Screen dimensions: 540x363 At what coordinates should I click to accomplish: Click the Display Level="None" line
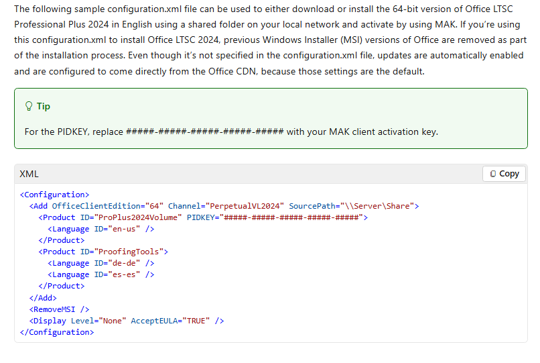127,321
